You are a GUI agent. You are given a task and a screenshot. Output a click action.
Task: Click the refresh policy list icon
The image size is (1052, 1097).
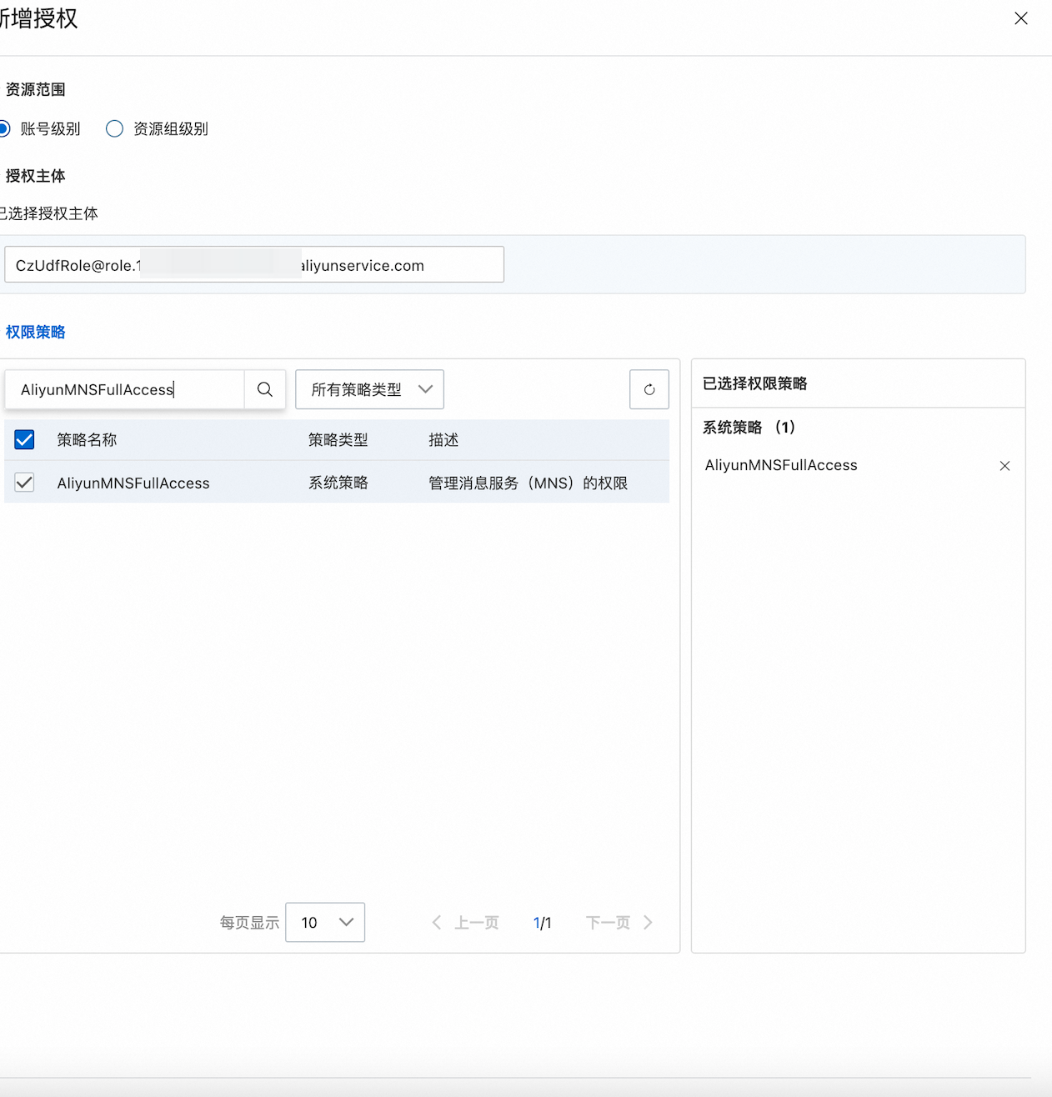pos(649,389)
